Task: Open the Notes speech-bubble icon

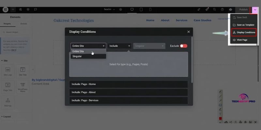Action: click(36, 10)
